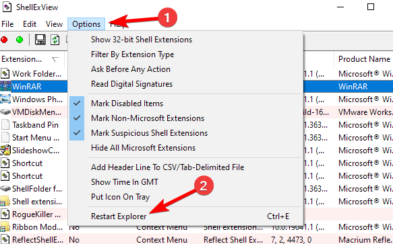
Task: Click the Product Name column header
Action: (x=363, y=59)
